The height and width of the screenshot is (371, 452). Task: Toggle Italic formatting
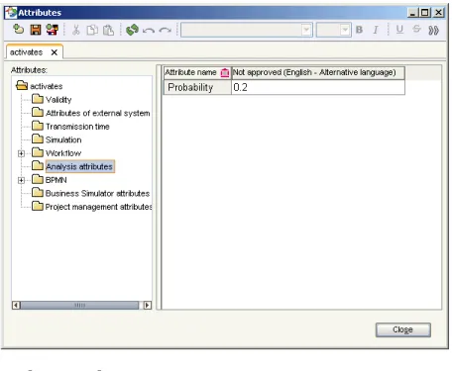[376, 30]
